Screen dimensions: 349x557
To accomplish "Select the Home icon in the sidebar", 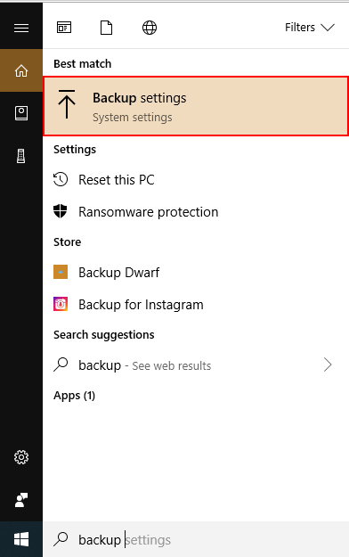I will pos(21,70).
